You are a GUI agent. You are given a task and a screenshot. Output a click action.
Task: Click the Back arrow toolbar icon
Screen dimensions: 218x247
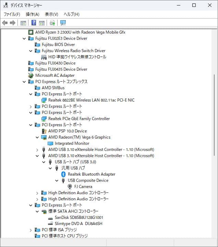click(5, 23)
